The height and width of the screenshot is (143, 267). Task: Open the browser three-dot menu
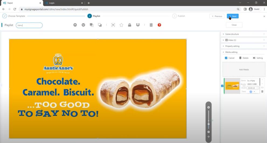264,9
